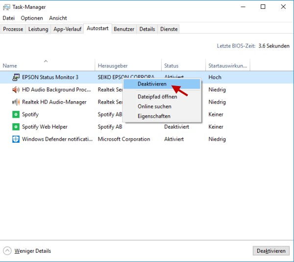Click Spotify Web Helper's Spotify AB publisher
Screen dimensions: 294x262
(110, 127)
